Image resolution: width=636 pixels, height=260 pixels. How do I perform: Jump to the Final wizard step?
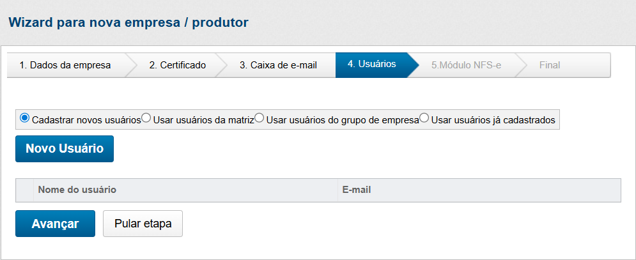(549, 65)
